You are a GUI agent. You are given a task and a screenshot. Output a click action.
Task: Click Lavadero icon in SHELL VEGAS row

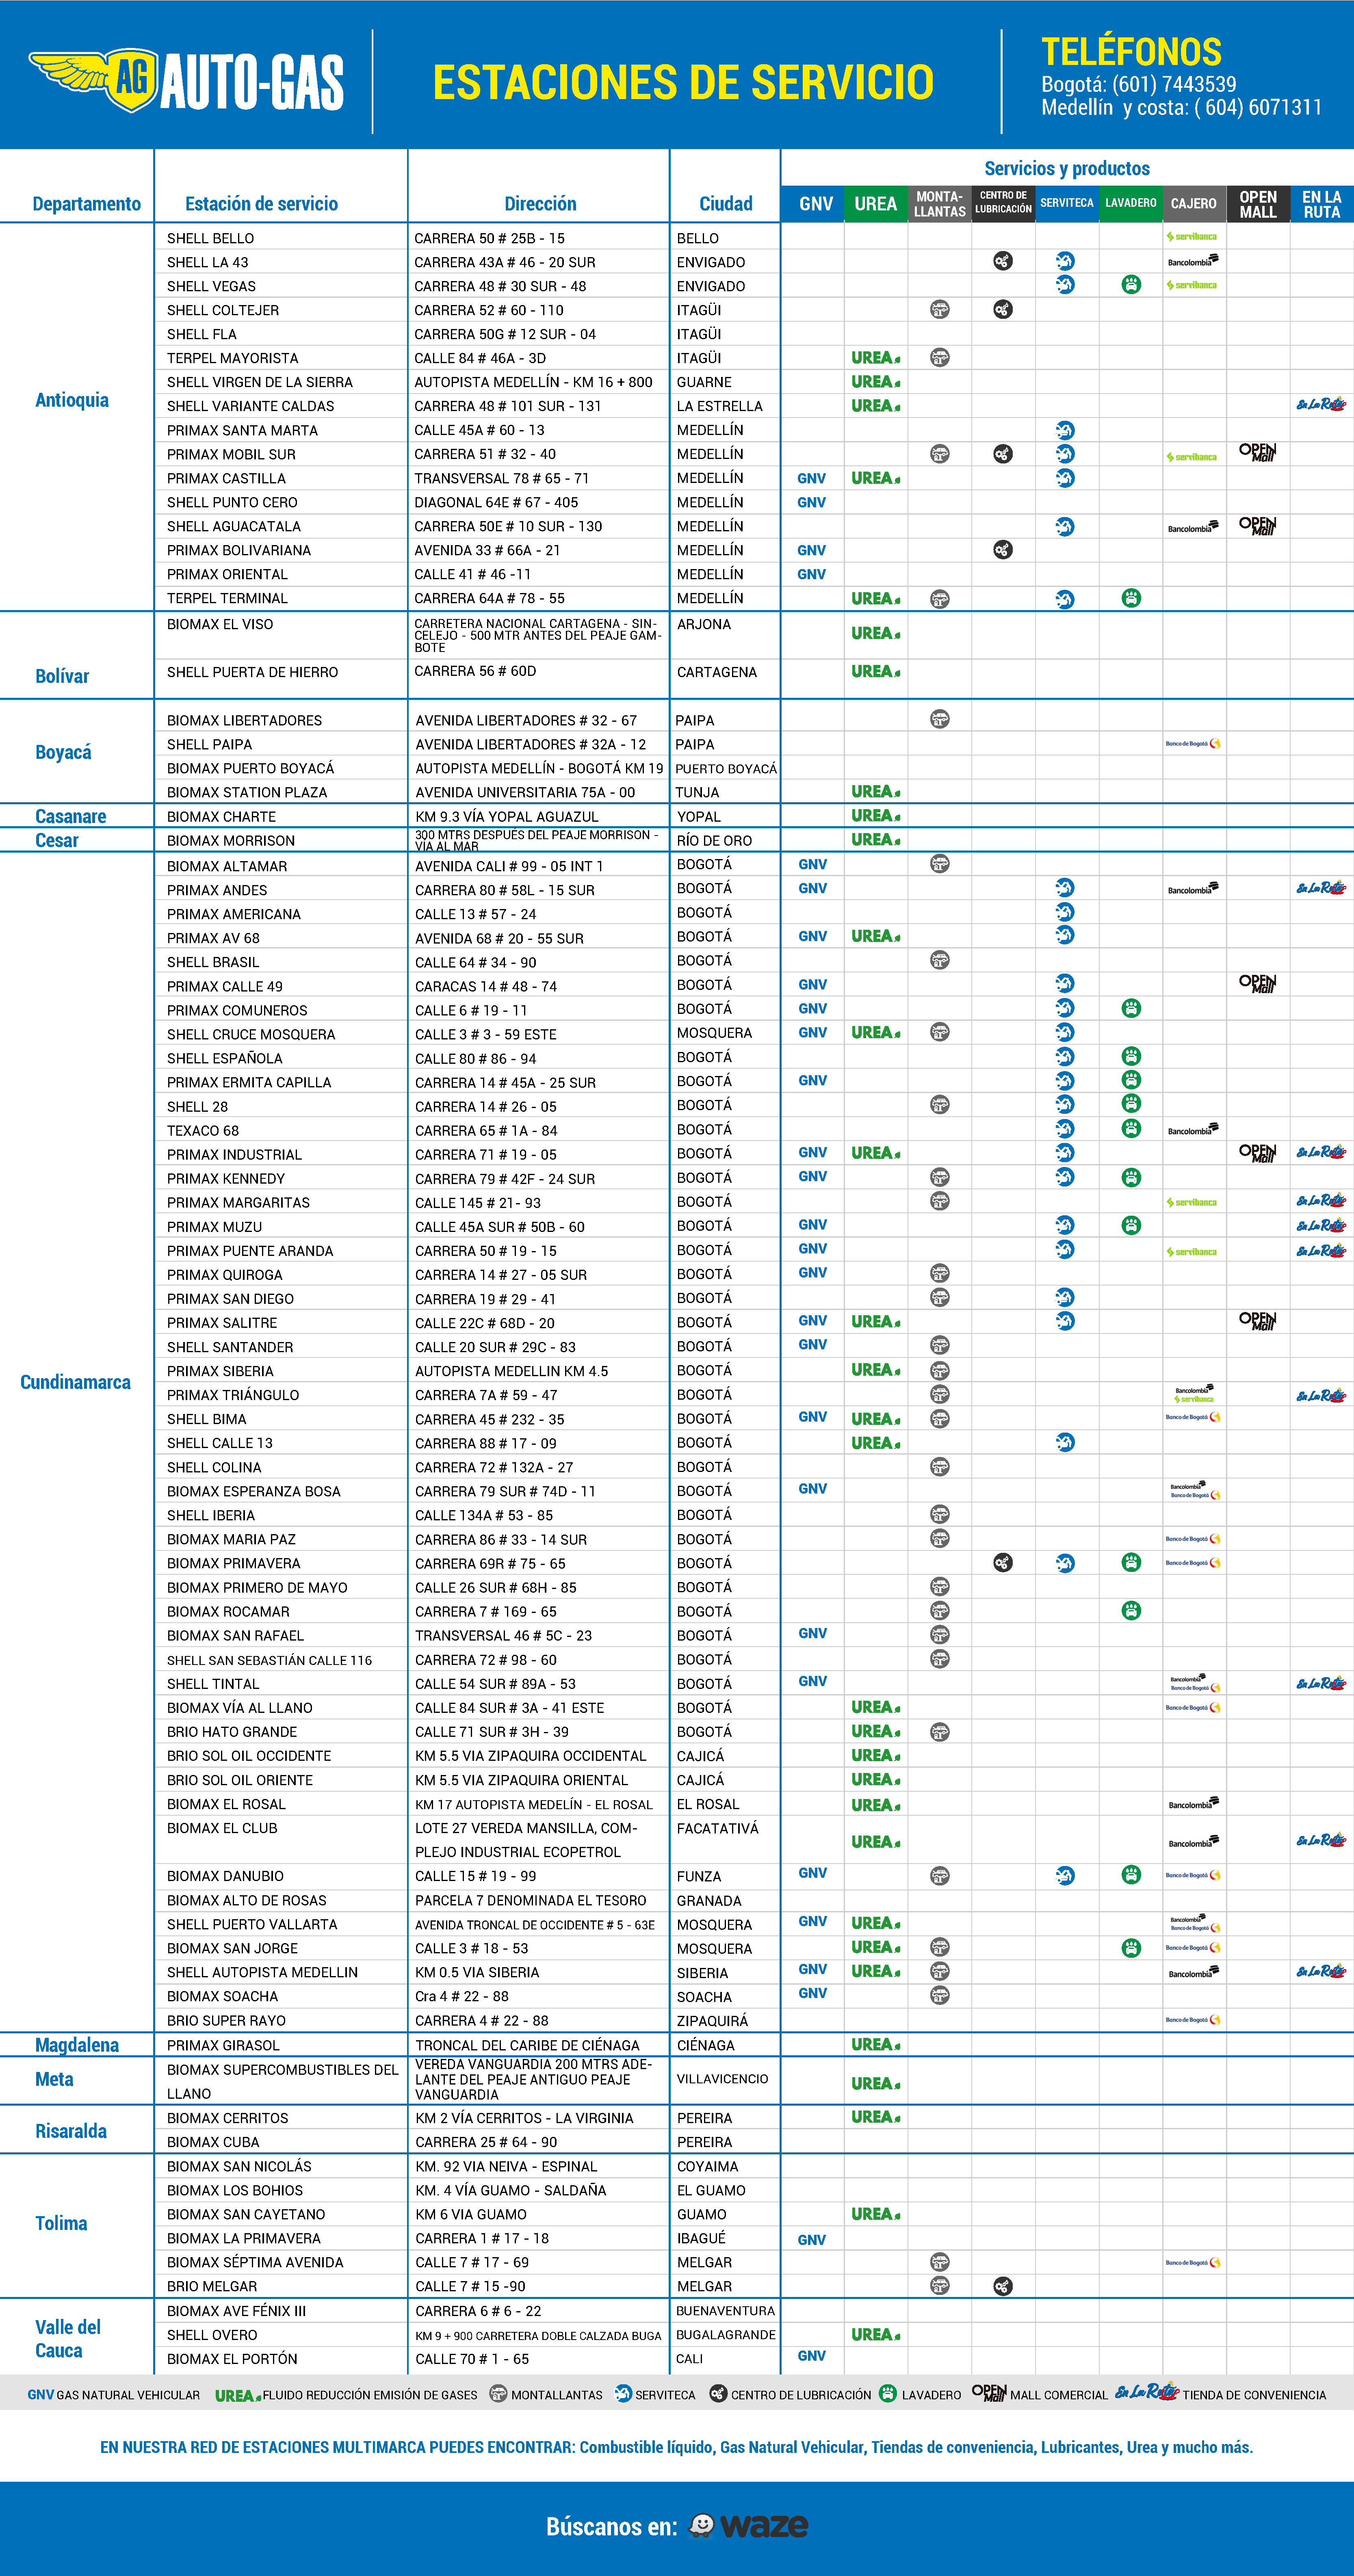point(1131,285)
